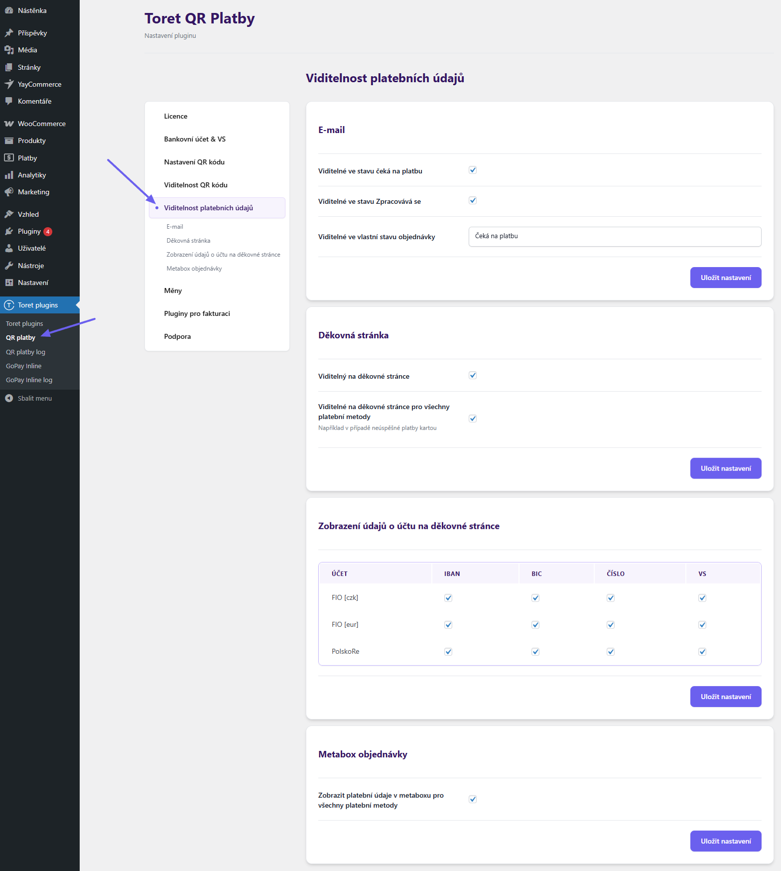Click the Pluginy plug icon
Viewport: 781px width, 871px height.
coord(9,231)
